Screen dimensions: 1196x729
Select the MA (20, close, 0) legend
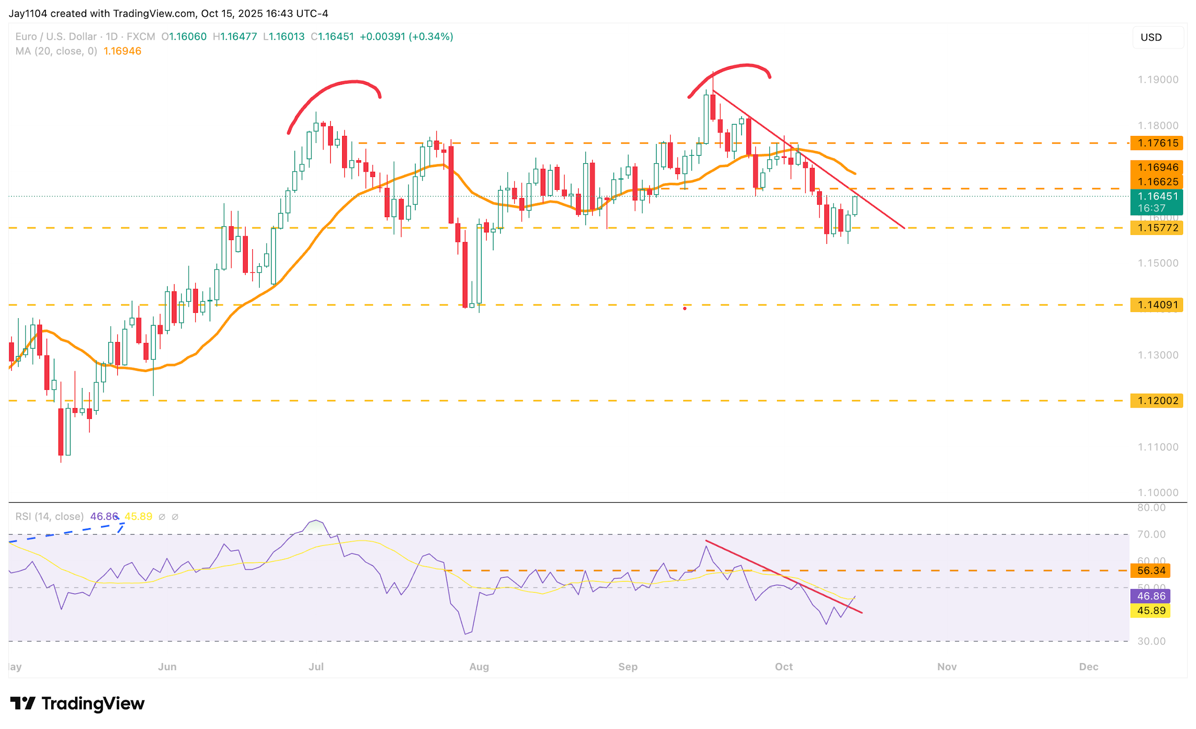coord(56,51)
